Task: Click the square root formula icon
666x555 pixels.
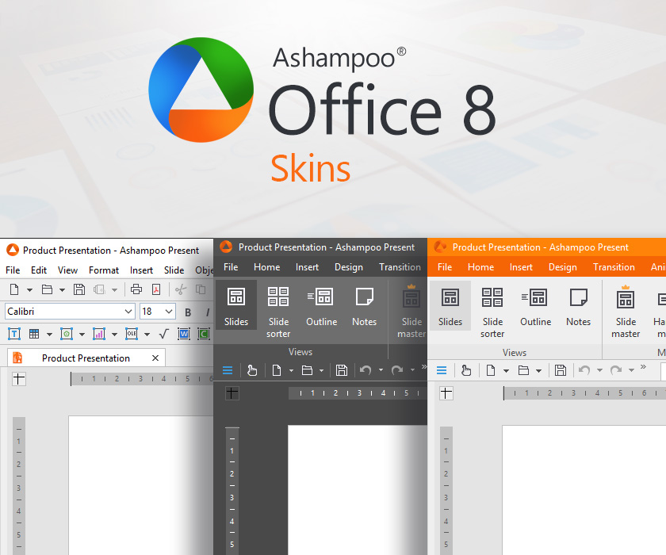Action: (165, 334)
